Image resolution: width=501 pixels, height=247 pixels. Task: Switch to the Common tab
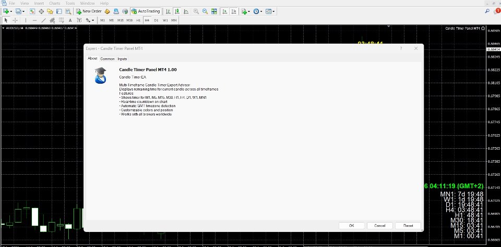108,59
